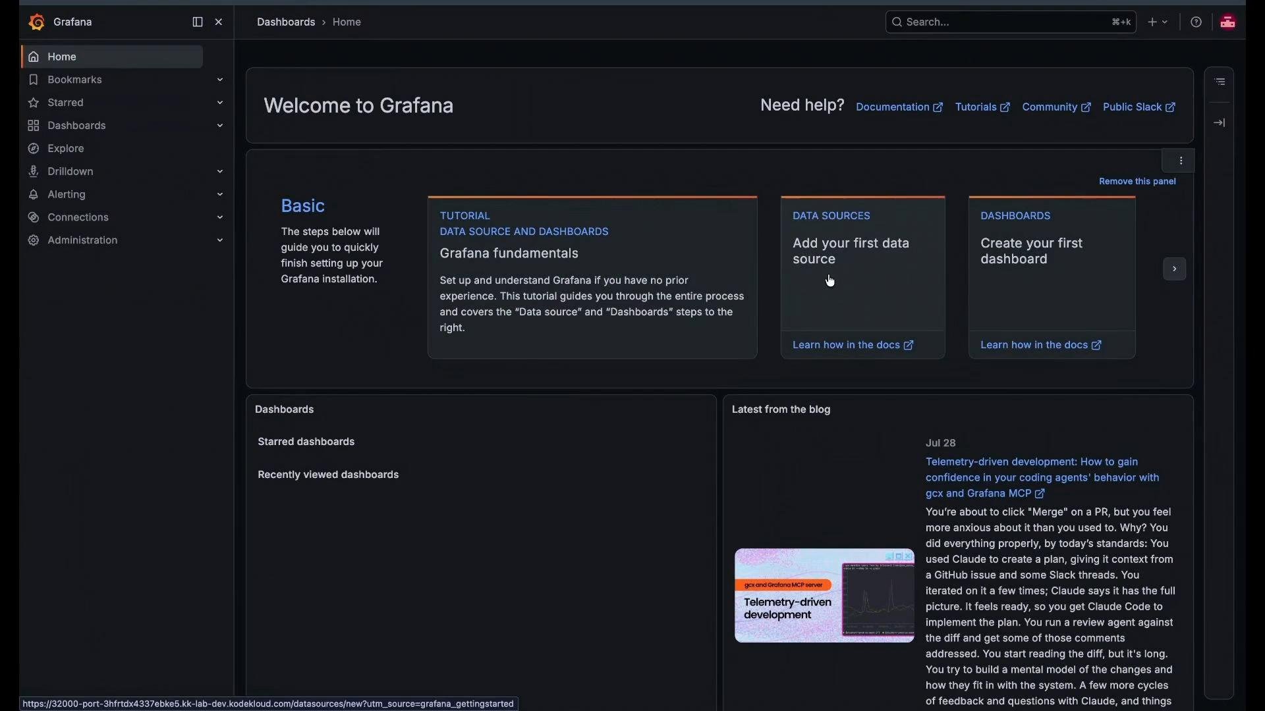Image resolution: width=1265 pixels, height=711 pixels.
Task: Click the Grafana logo icon
Action: (37, 22)
